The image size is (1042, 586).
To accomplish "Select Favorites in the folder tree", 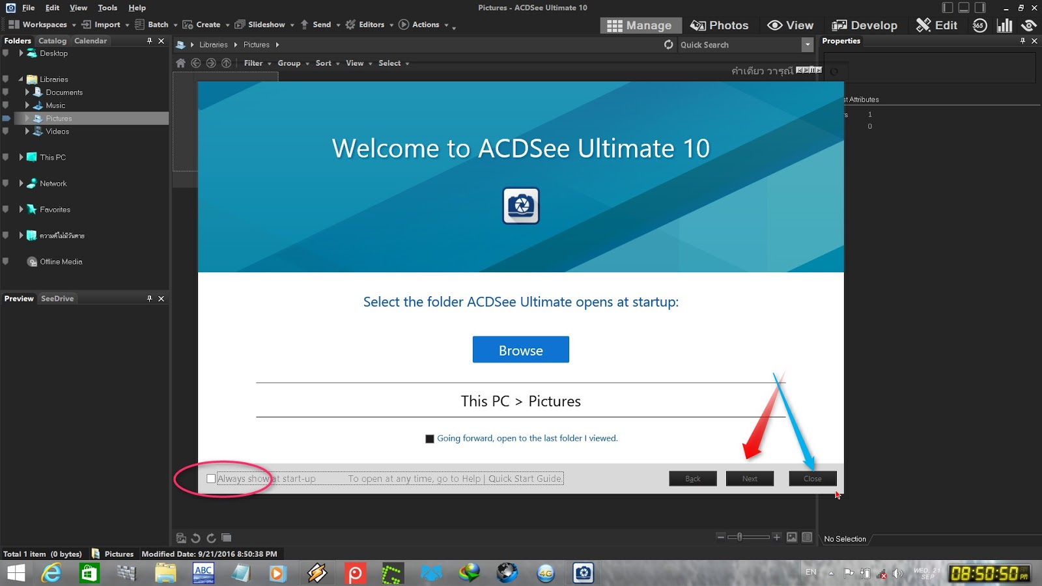I will (55, 210).
